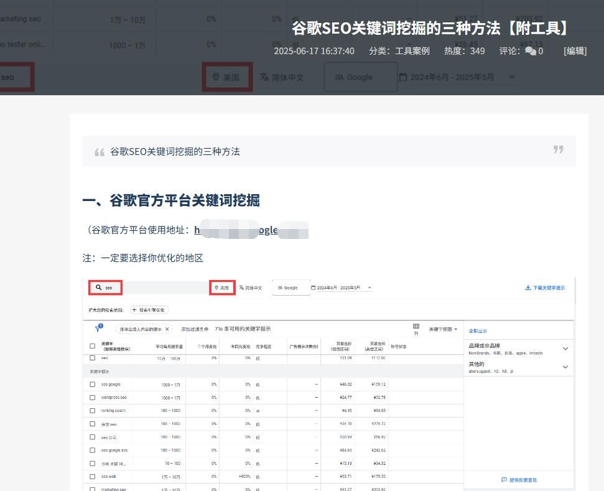Click the 716 条可用的关键字提示 count
The width and height of the screenshot is (604, 491).
click(243, 329)
